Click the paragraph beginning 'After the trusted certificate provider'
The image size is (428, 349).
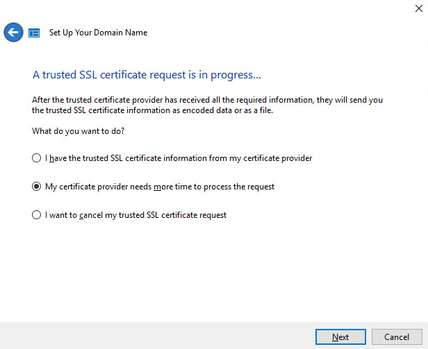tap(207, 105)
